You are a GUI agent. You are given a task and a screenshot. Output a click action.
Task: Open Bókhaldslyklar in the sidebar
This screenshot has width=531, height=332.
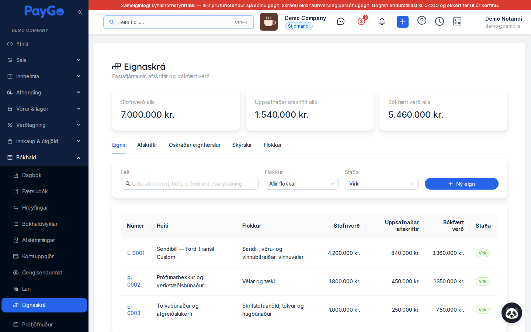pyautogui.click(x=44, y=224)
